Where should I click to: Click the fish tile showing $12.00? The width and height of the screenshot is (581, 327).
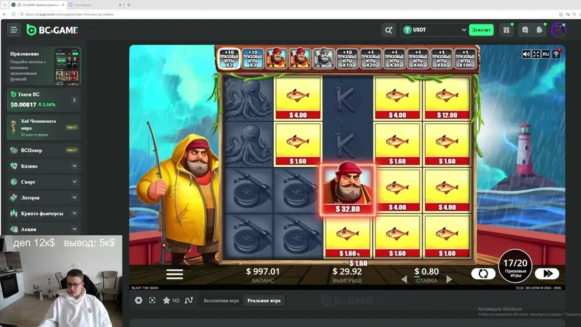pyautogui.click(x=447, y=98)
